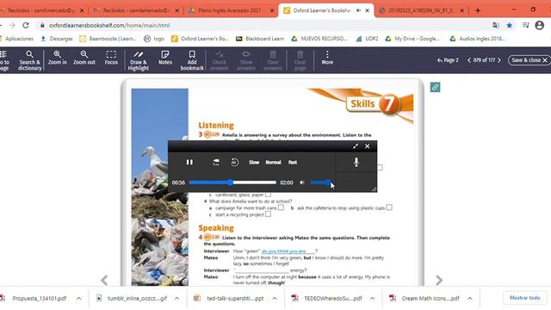
Task: Activate the Focus tool
Action: [x=111, y=58]
